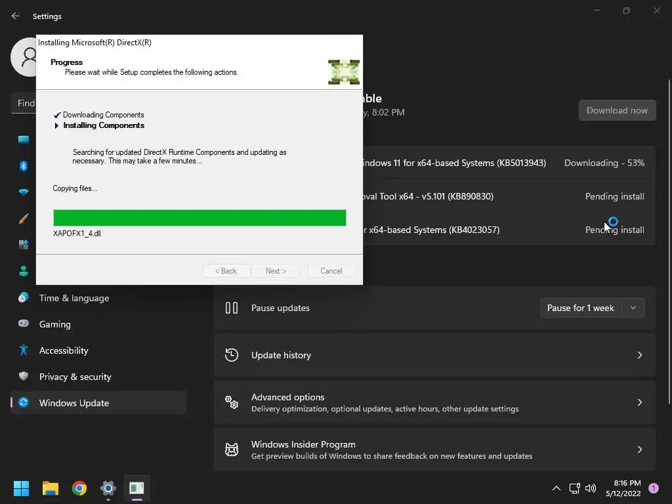Viewport: 672px width, 504px height.
Task: Open the notification badge in taskbar corner
Action: click(653, 488)
